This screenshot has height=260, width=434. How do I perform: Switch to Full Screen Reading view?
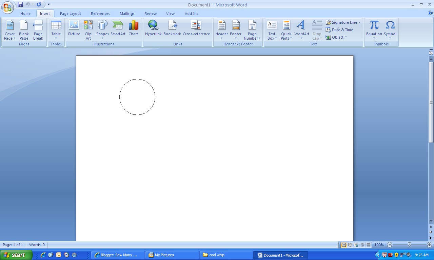[350, 245]
